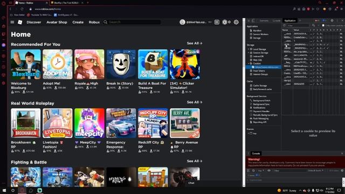Open console live expression eye icon
This screenshot has height=194, width=345.
tap(269, 170)
